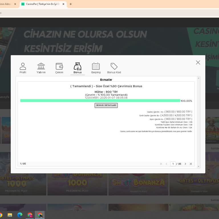
Task: Click the Casino Çevrim 900.00 line
Action: 170,112
